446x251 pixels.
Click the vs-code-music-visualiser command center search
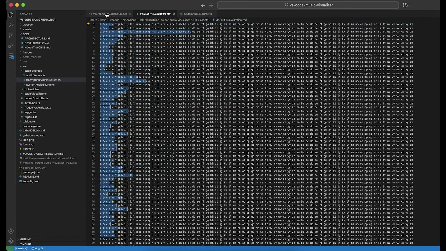[308, 5]
